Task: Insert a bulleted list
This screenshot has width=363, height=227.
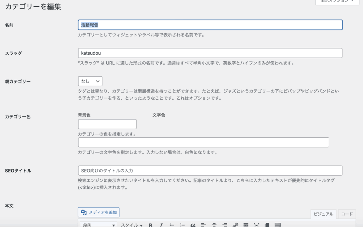Action: [172, 225]
